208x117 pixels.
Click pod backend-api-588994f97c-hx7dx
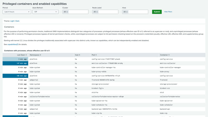click(x=105, y=109)
